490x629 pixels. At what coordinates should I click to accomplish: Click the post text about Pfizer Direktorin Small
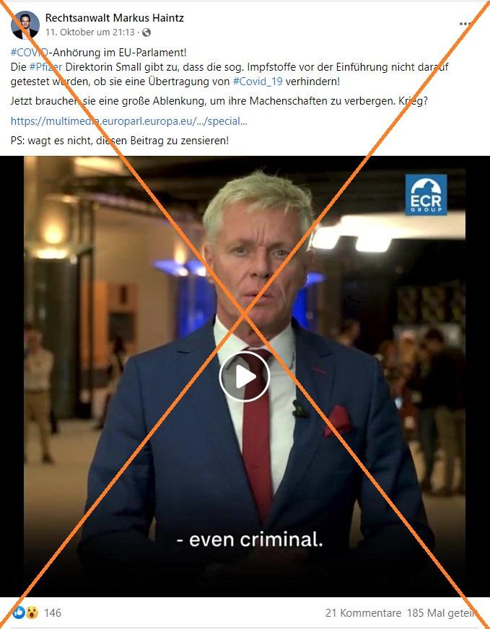(229, 74)
